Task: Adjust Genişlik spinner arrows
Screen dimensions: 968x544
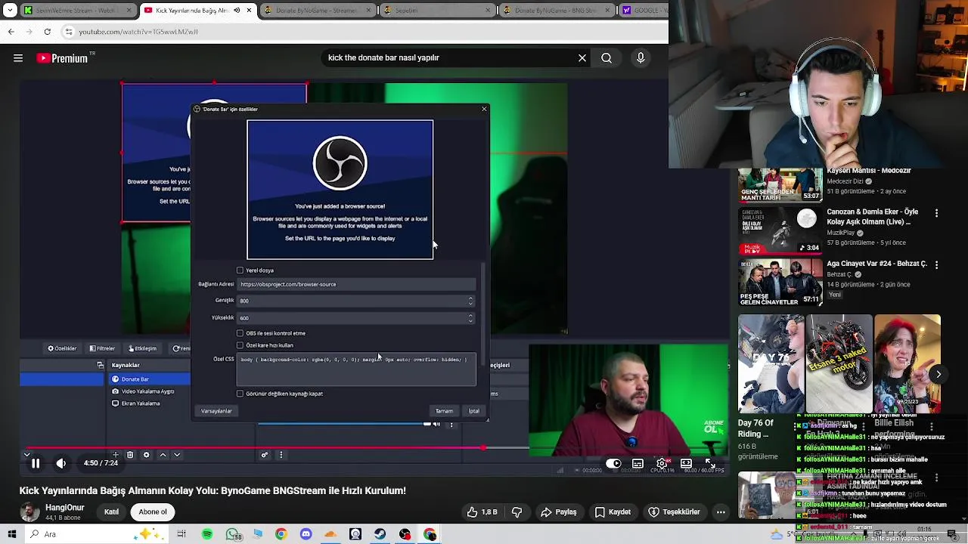Action: point(470,301)
